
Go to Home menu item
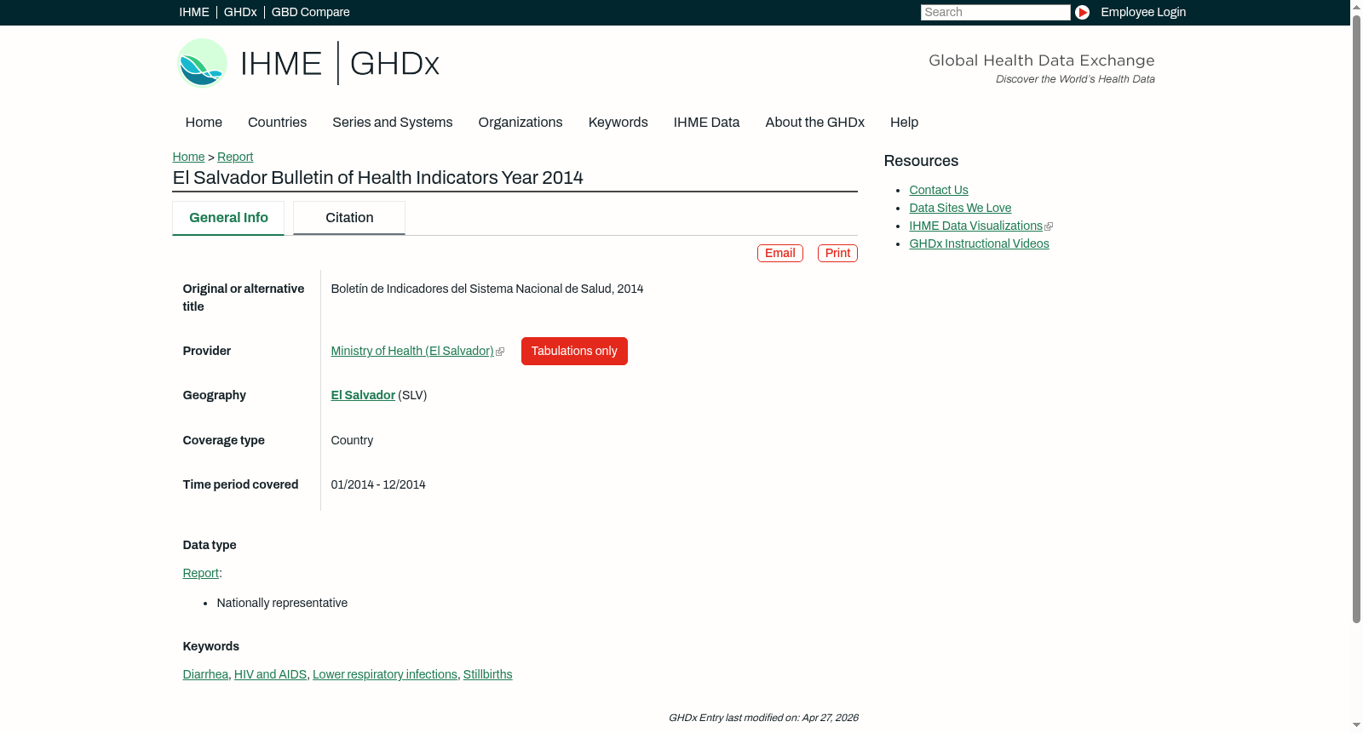point(204,123)
